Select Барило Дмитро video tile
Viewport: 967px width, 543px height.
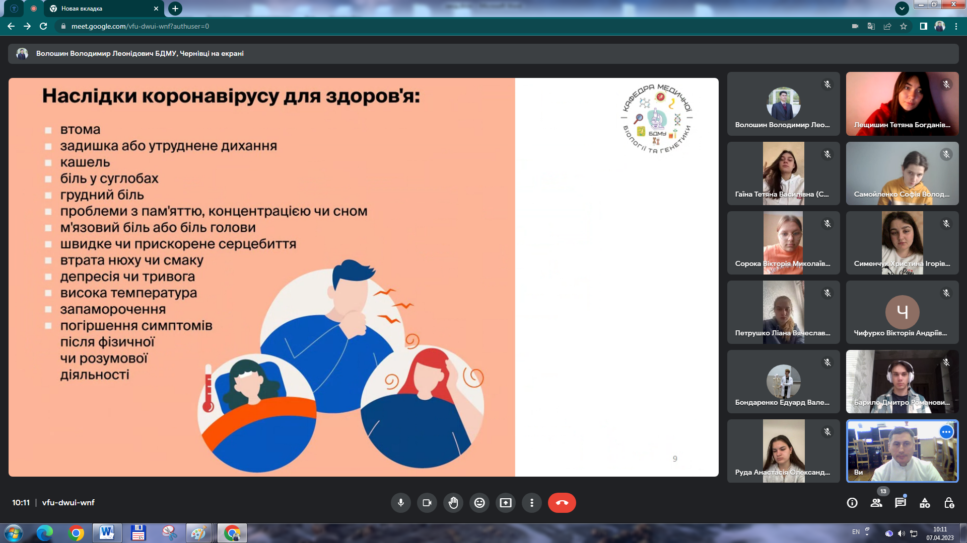coord(902,382)
